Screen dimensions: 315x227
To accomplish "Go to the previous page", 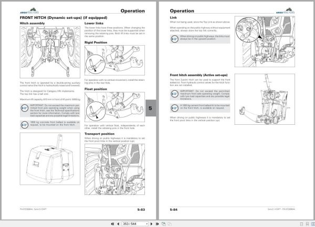I will [x=118, y=224].
